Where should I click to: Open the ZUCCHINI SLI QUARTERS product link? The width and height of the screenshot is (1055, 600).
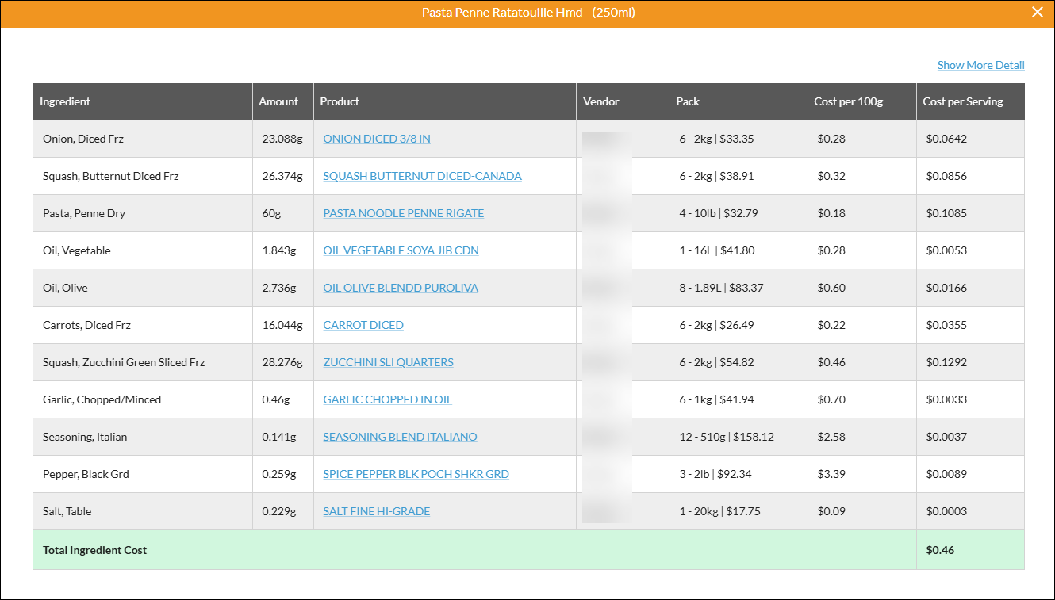tap(388, 361)
